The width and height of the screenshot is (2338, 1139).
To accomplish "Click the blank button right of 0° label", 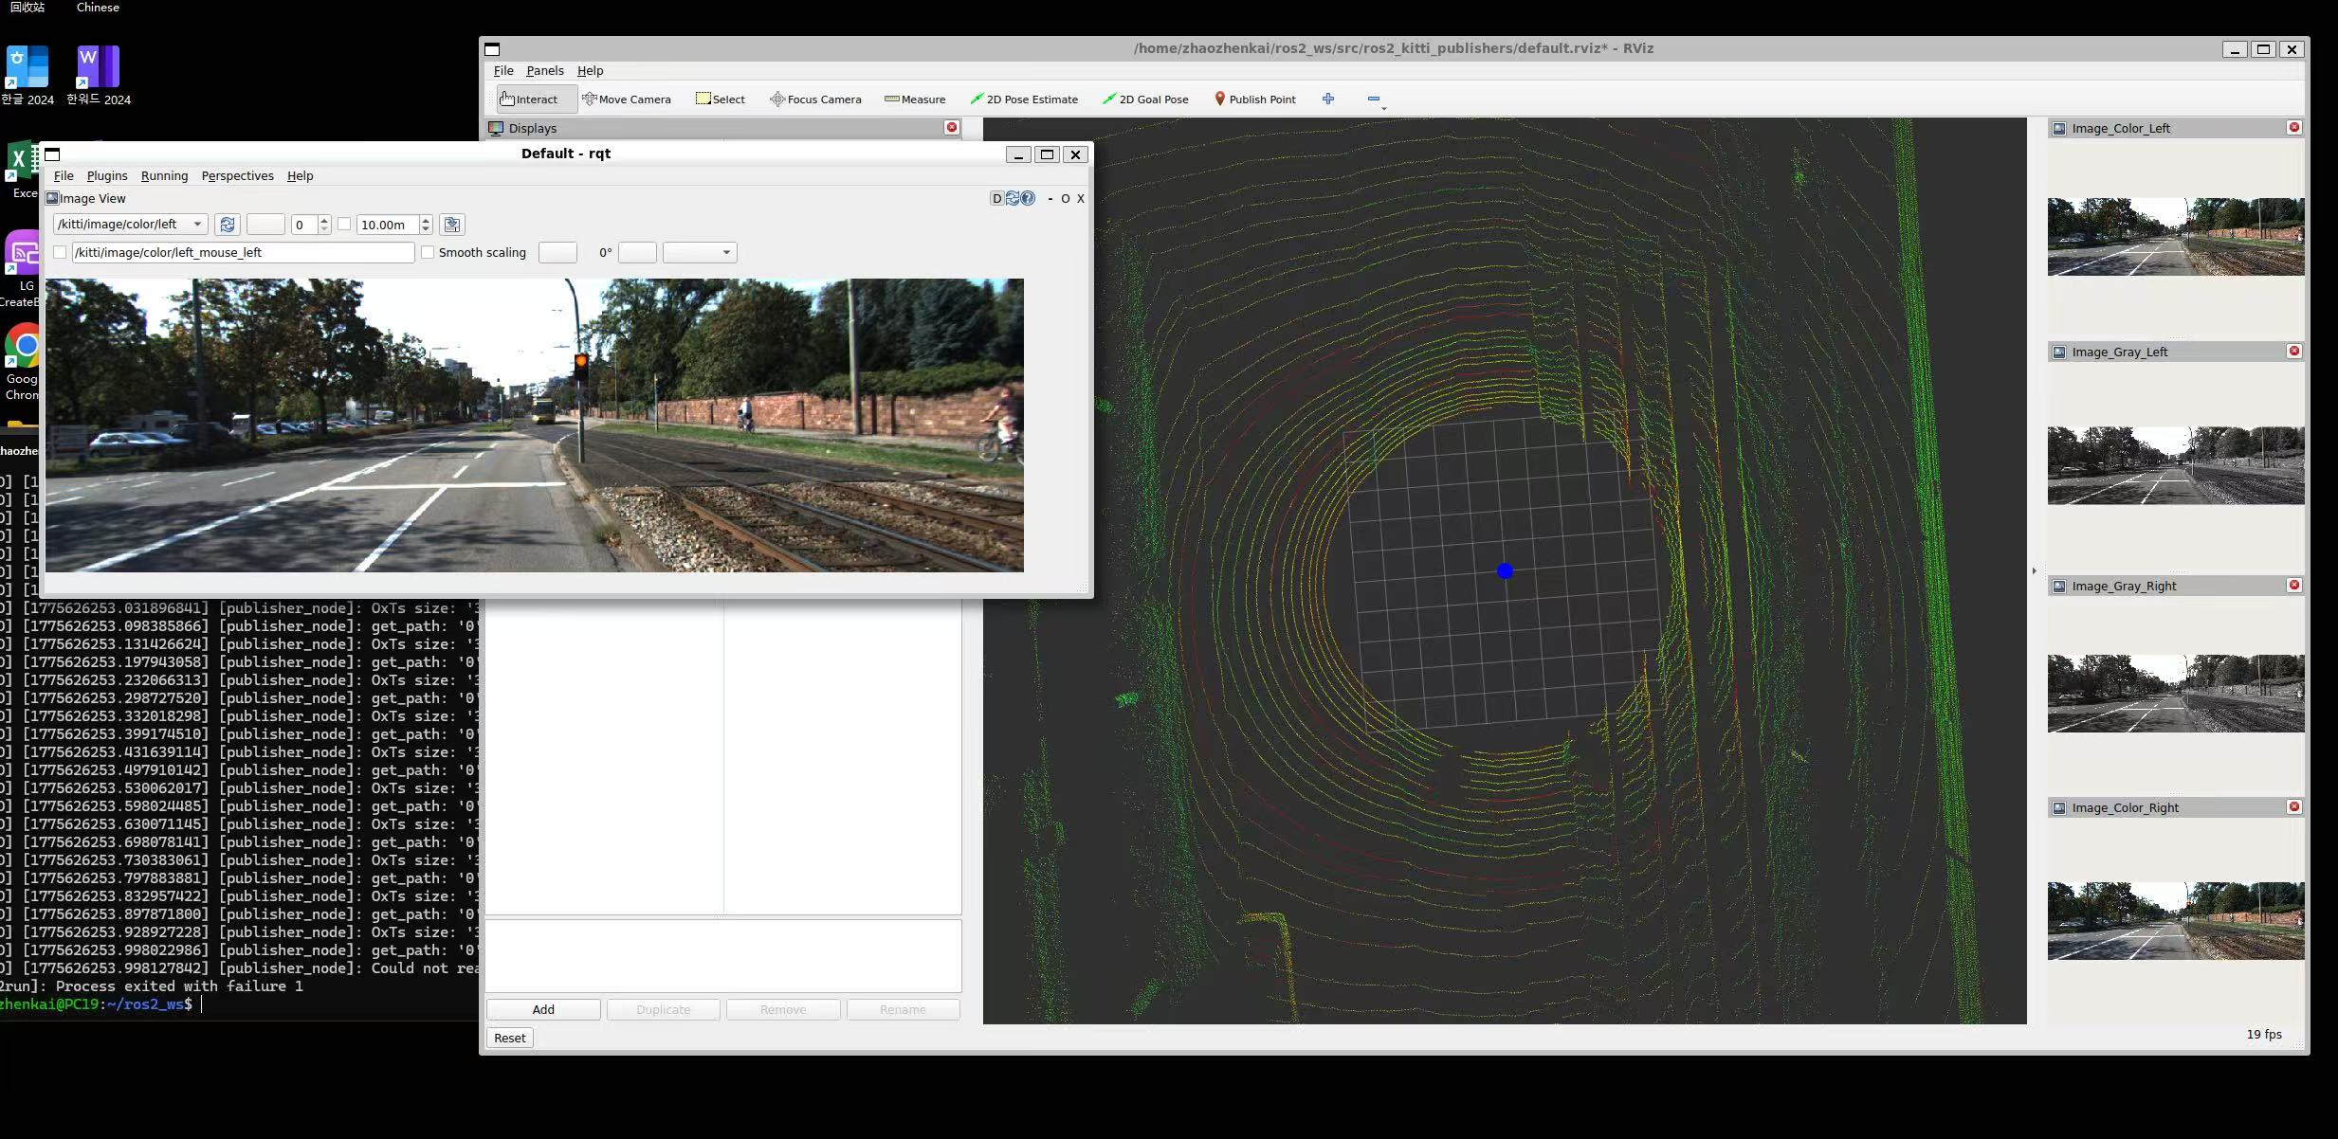I will point(637,252).
